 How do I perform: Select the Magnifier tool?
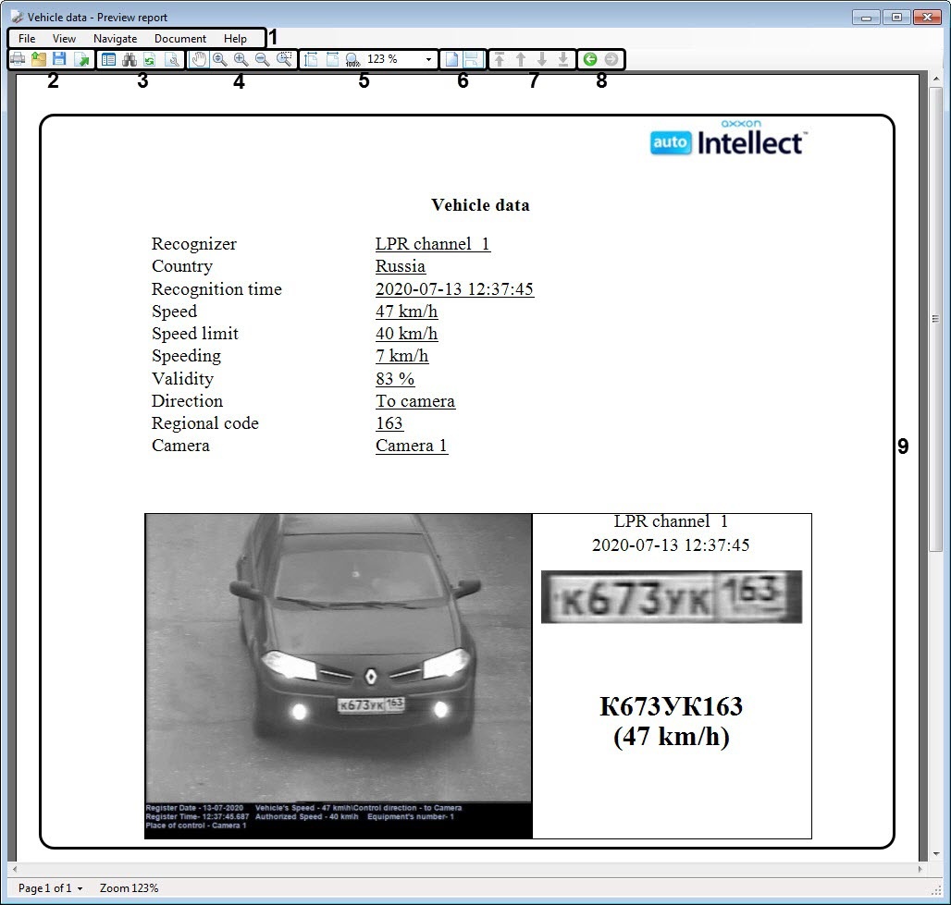pyautogui.click(x=219, y=59)
